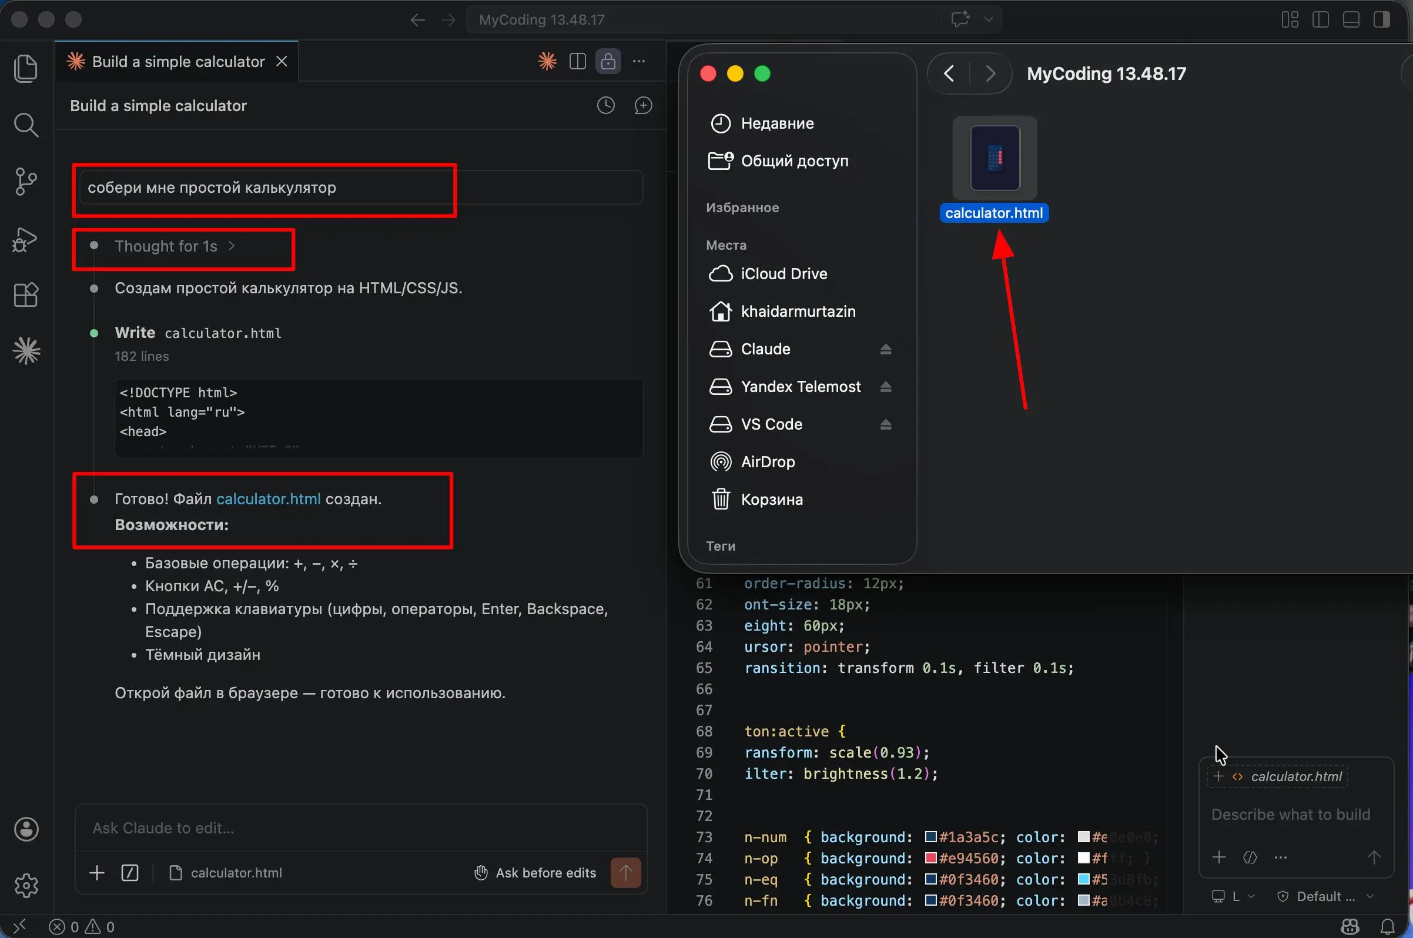Expand the Thought for 1s section
1413x938 pixels.
click(175, 246)
